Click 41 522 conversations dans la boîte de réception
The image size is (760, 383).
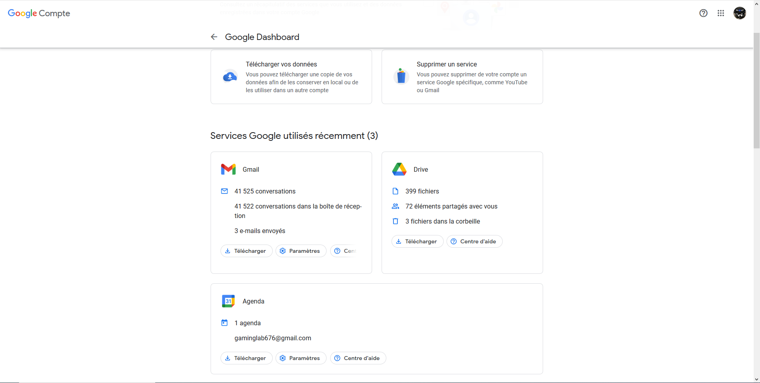point(298,211)
